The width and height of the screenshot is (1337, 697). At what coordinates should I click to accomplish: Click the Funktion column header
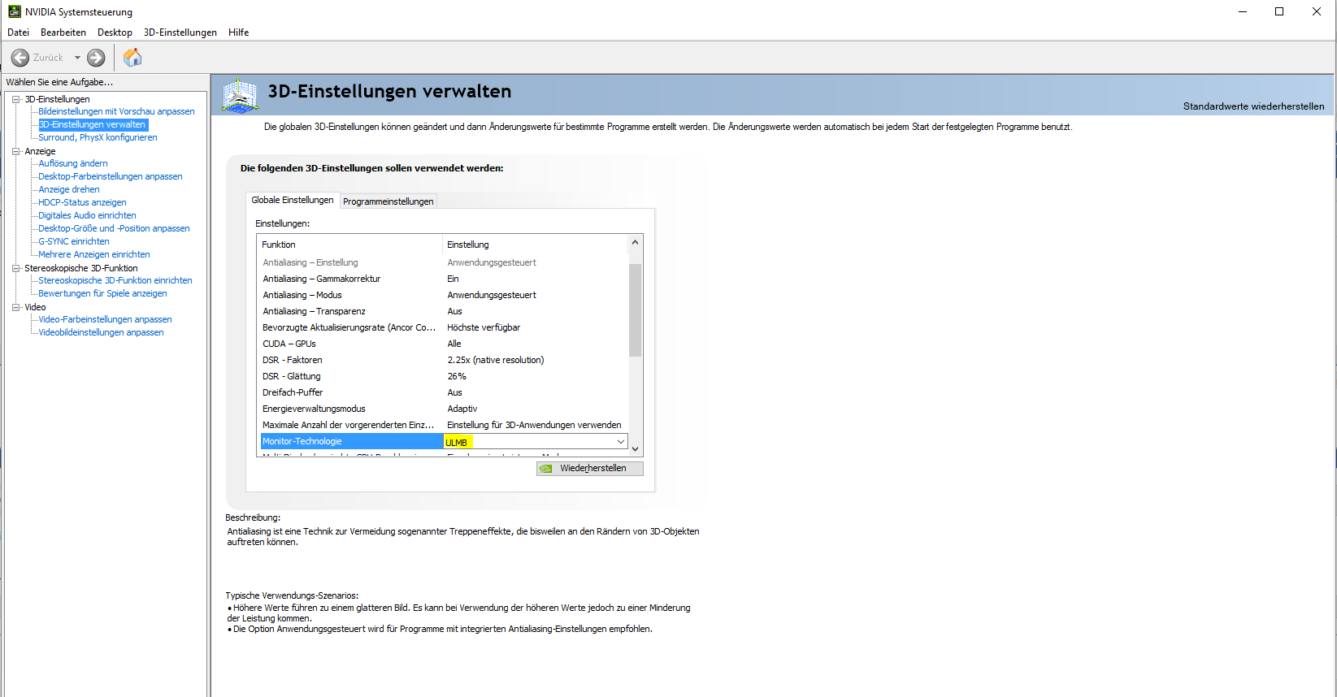[349, 245]
